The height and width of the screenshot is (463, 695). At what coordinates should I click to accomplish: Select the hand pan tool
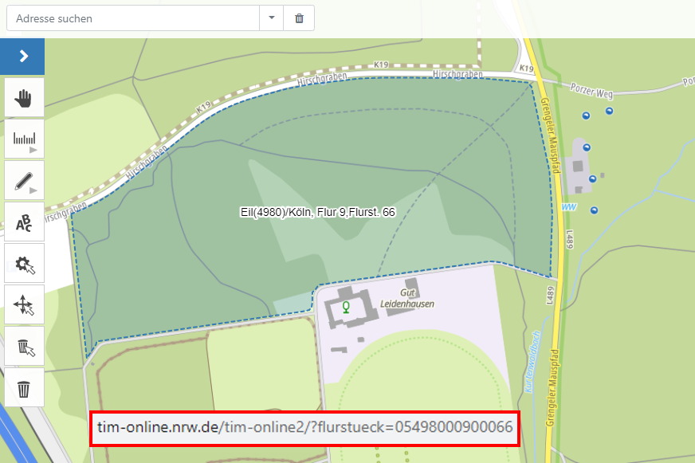24,98
